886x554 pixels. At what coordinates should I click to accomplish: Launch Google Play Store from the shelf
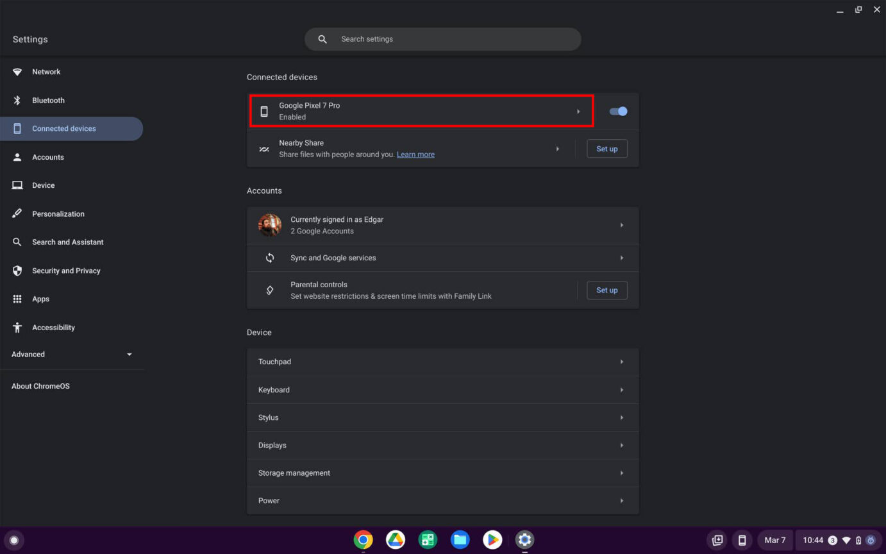coord(492,540)
